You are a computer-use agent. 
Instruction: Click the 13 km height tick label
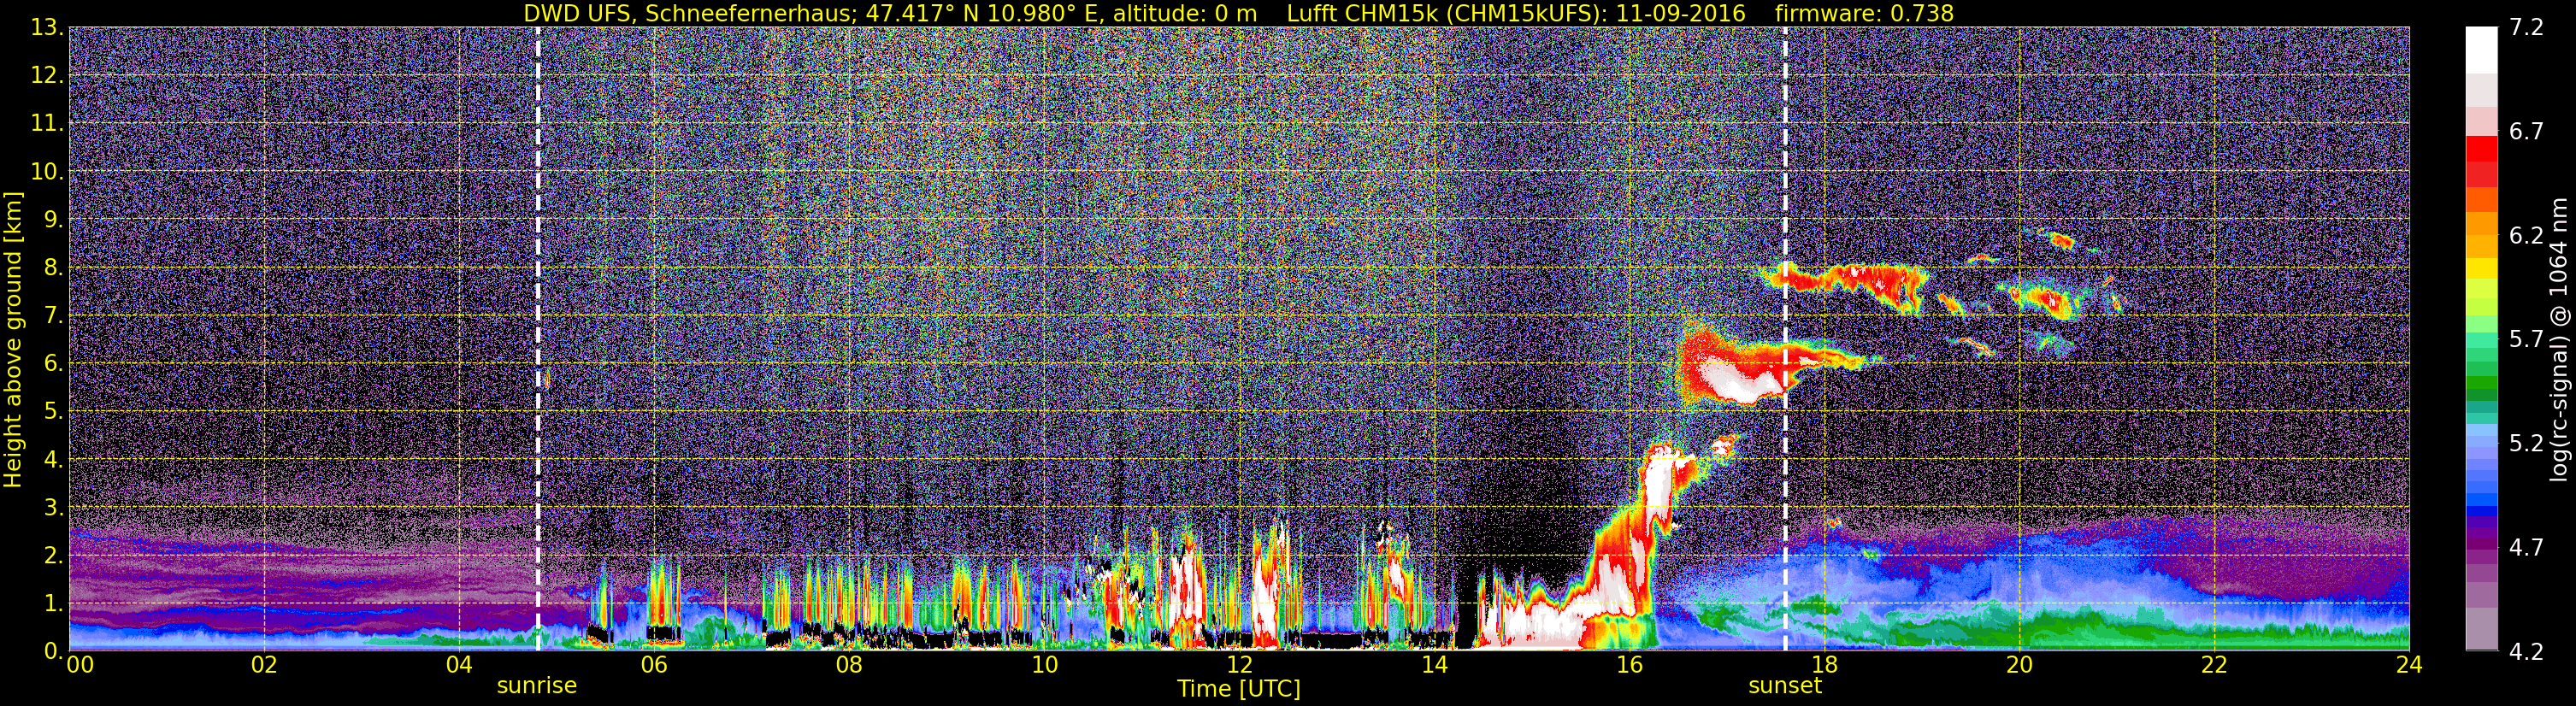(46, 28)
